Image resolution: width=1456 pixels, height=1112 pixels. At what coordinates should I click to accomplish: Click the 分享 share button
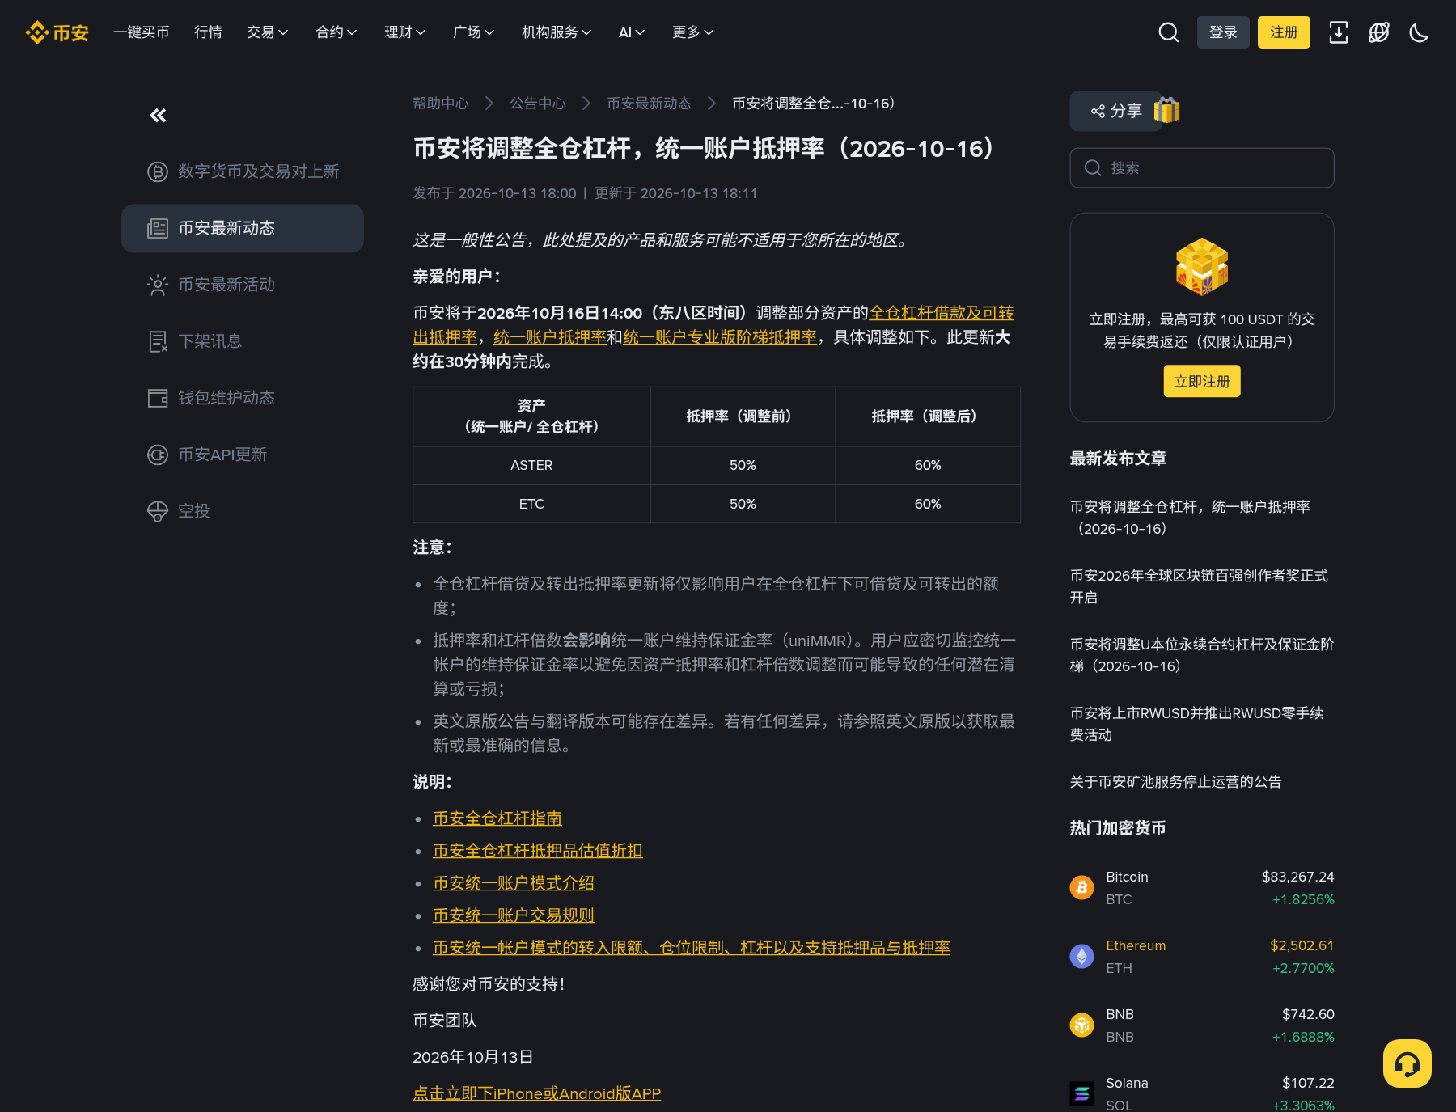pyautogui.click(x=1116, y=111)
